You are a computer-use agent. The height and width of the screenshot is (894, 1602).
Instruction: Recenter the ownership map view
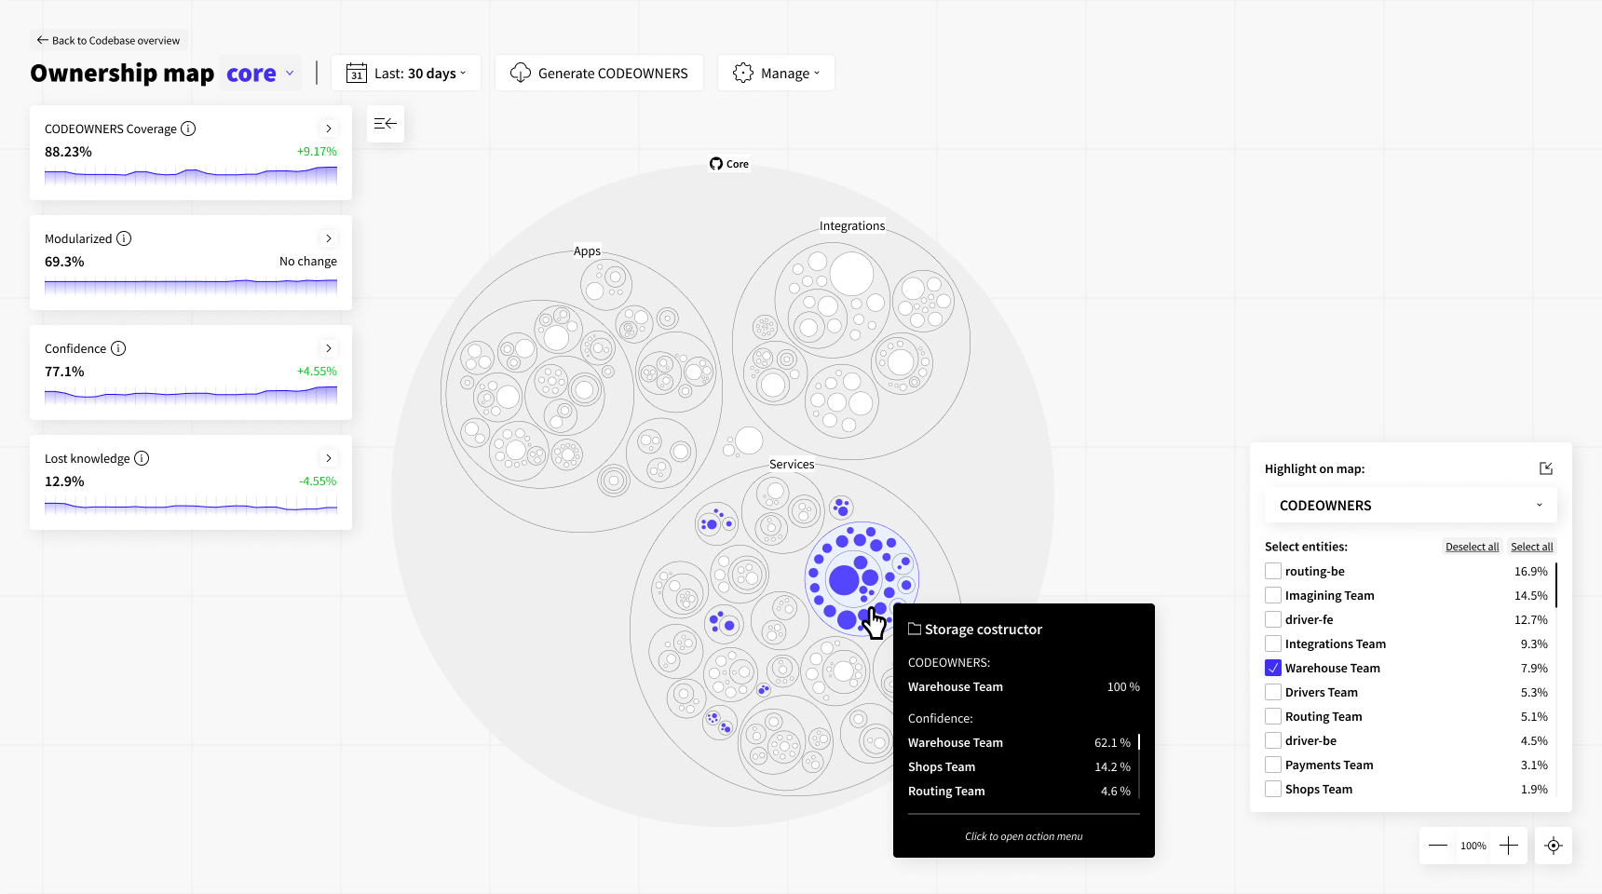point(1554,846)
